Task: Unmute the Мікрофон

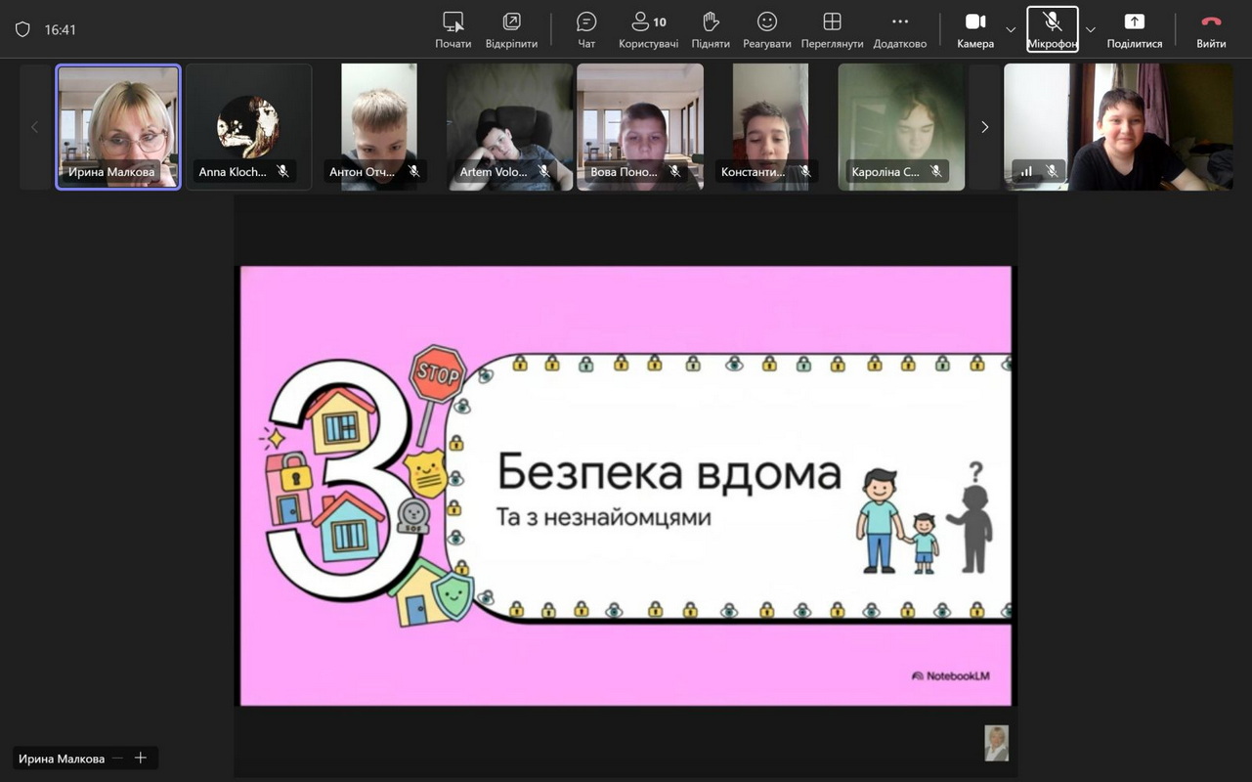Action: 1053,29
